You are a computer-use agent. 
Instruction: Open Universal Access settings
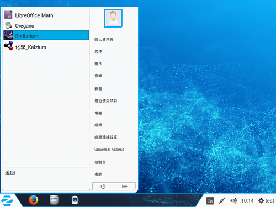click(x=109, y=150)
